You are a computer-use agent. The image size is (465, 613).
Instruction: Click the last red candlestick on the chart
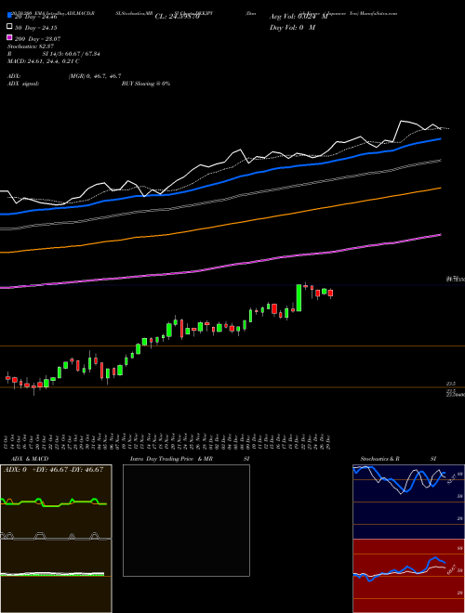coord(330,293)
